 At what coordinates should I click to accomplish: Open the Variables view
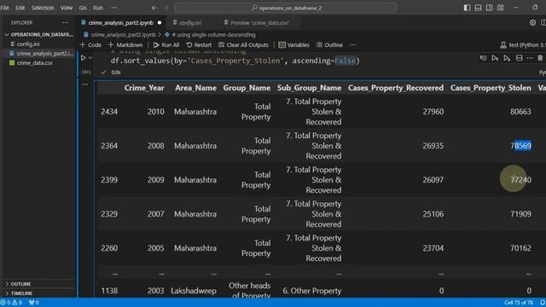294,45
